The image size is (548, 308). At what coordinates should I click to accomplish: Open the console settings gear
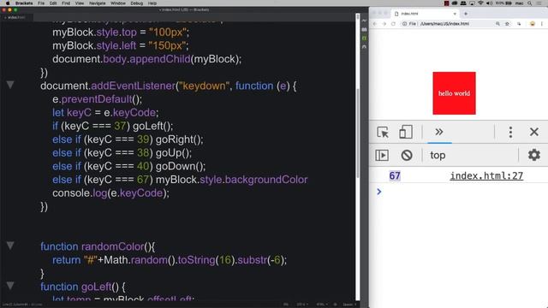534,155
